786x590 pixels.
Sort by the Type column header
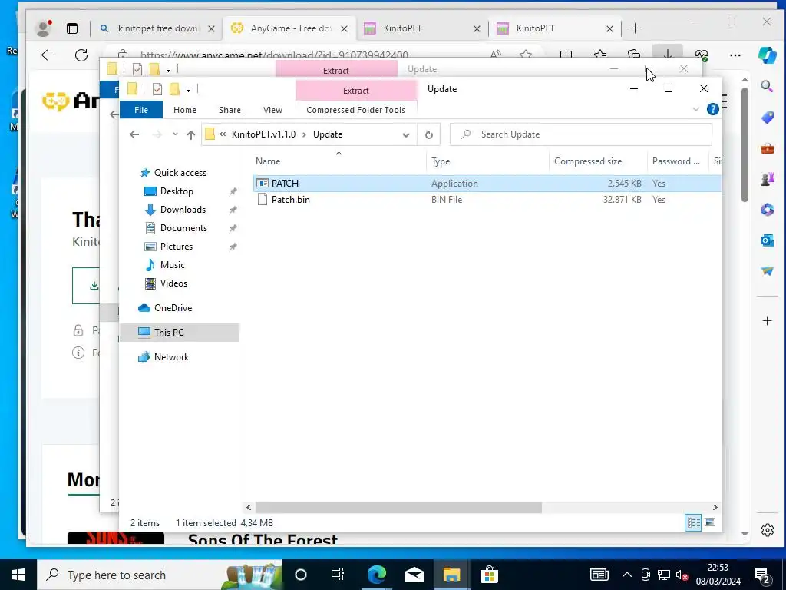click(x=487, y=161)
